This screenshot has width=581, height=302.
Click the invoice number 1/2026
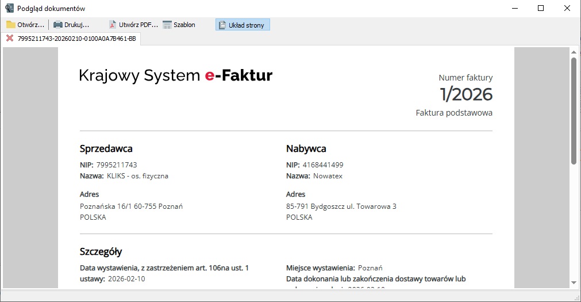click(x=466, y=94)
